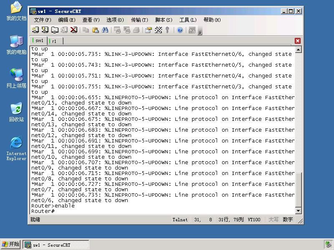Viewport: 334px width, 250px height.
Task: Switch to the r1 session tab
Action: click(55, 41)
